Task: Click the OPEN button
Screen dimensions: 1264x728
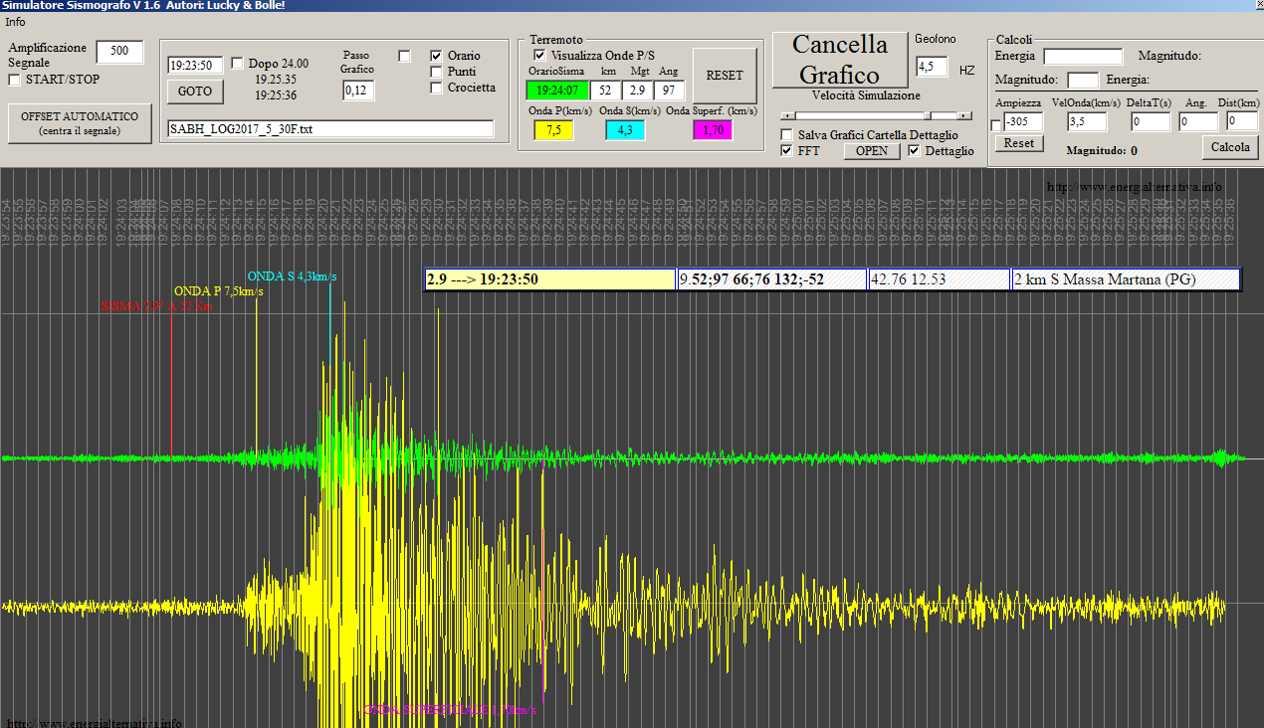Action: [872, 151]
